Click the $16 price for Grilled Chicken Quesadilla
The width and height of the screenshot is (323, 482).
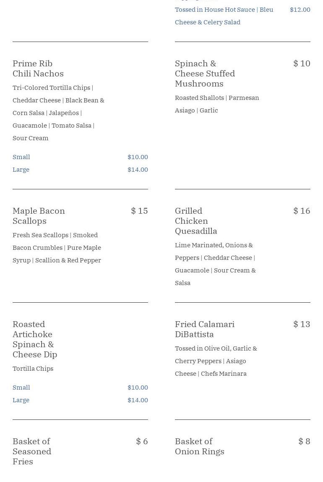click(x=302, y=211)
